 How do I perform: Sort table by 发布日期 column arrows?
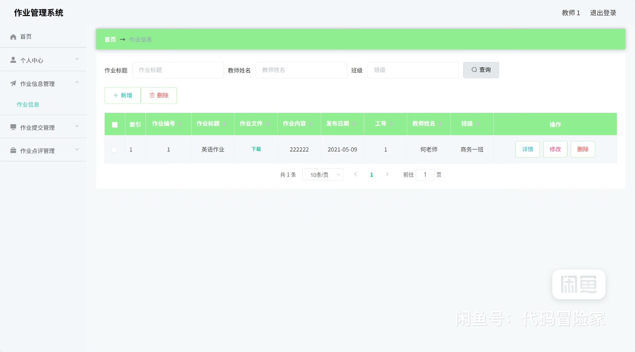click(354, 124)
